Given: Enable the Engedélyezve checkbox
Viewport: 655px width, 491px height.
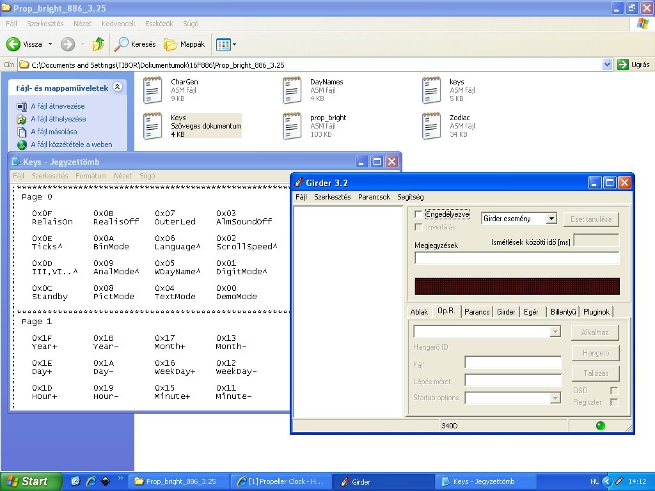Looking at the screenshot, I should point(418,214).
